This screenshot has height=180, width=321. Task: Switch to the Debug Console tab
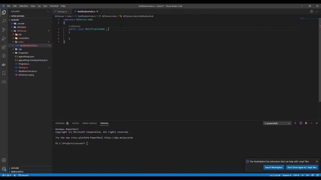click(89, 123)
